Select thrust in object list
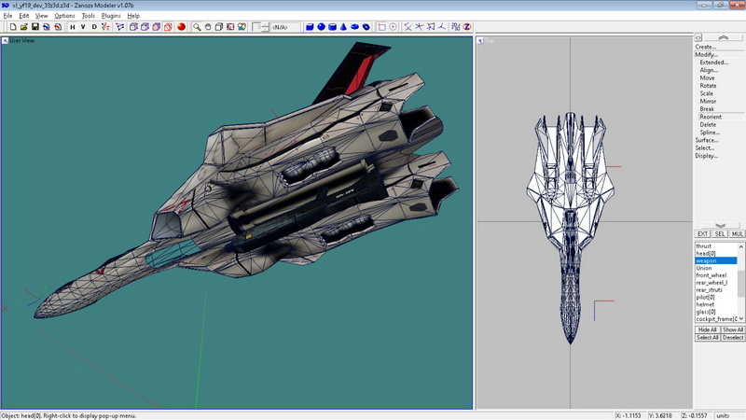 715,246
